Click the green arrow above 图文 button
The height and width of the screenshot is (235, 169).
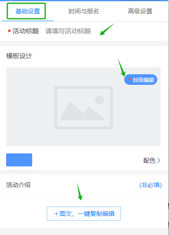pos(80,192)
